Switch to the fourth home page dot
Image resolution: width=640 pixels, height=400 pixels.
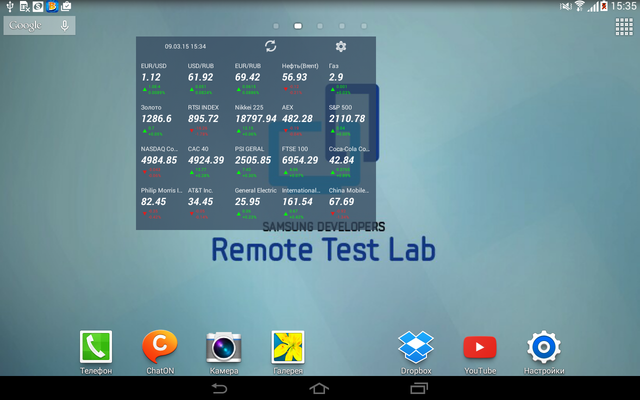[x=342, y=26]
